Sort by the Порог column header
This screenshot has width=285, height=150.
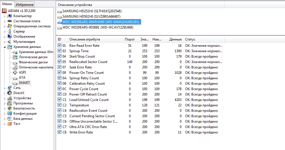coord(130,39)
